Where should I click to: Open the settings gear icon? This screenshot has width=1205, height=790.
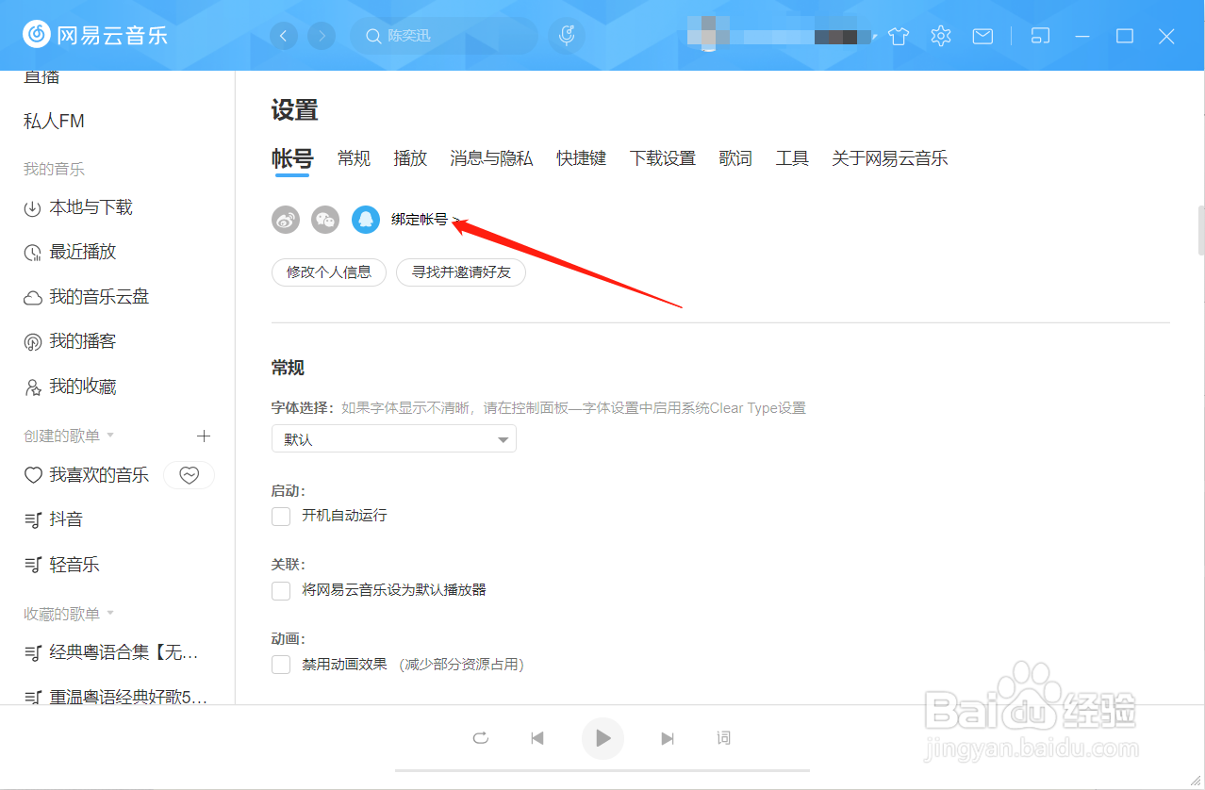coord(940,36)
